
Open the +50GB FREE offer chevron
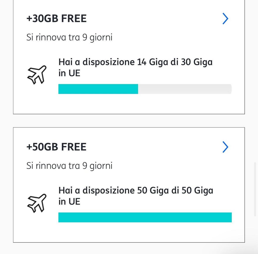tap(225, 147)
